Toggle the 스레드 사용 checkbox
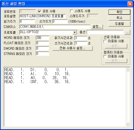Screen dimensions: 134x130 tap(71, 11)
